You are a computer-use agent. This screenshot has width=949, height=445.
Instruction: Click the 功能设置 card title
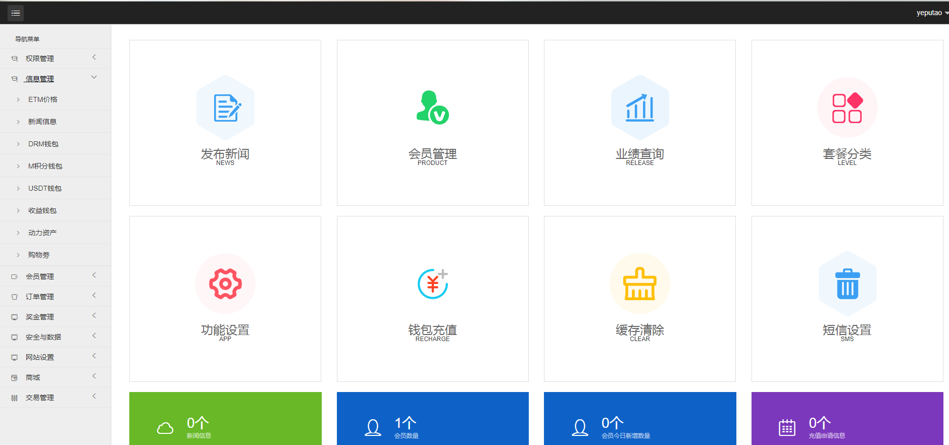click(225, 330)
